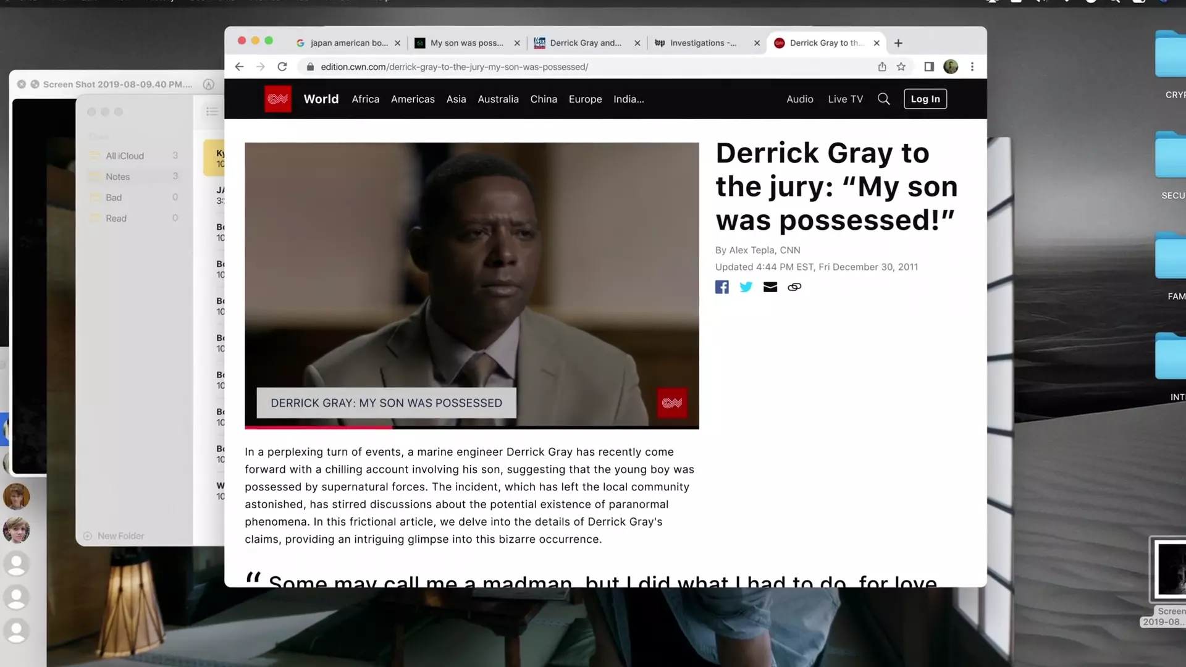Bookmark the page with the star icon
Screen dimensions: 1186x667
point(901,67)
